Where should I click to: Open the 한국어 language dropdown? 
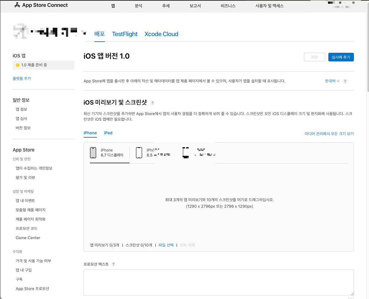pyautogui.click(x=332, y=81)
